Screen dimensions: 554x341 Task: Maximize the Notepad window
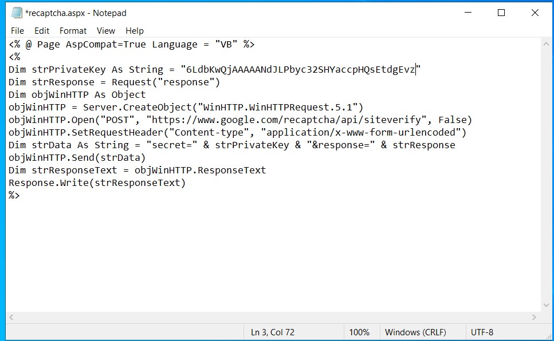[x=501, y=13]
